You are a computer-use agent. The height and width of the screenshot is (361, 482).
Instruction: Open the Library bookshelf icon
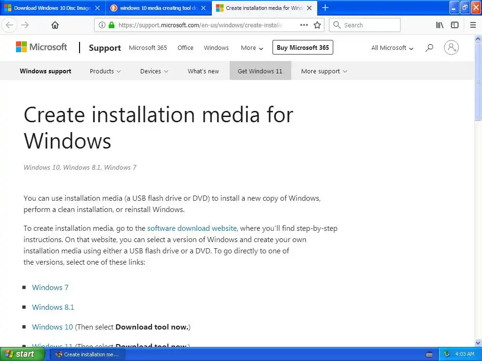[x=440, y=25]
